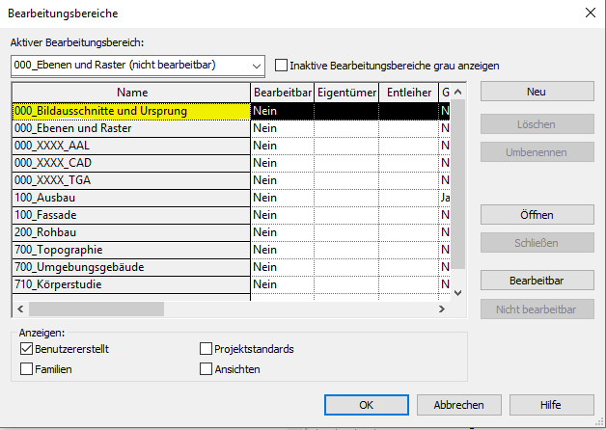The height and width of the screenshot is (430, 606).
Task: Select the 000_XXXX_CAD row
Action: pos(129,163)
